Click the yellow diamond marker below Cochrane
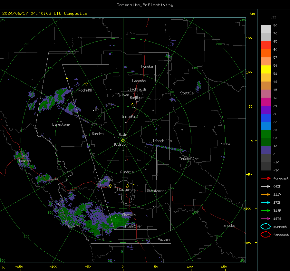 tap(110, 186)
